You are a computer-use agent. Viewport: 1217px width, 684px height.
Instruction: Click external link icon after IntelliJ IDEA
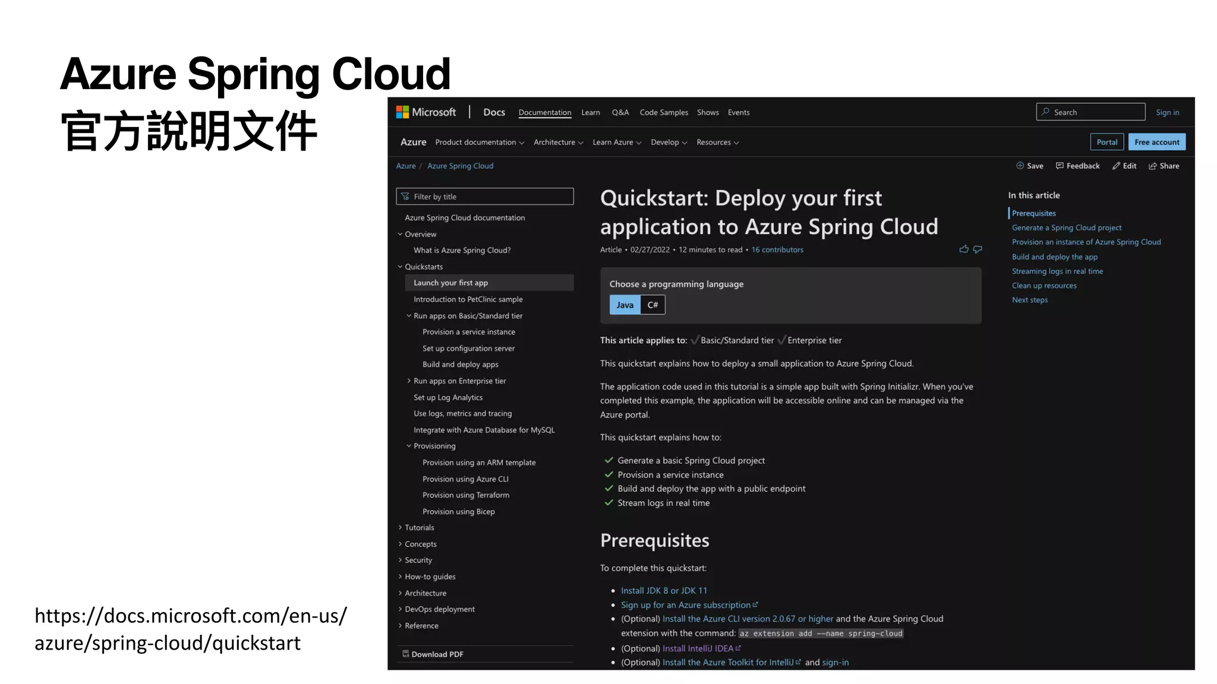[x=738, y=648]
